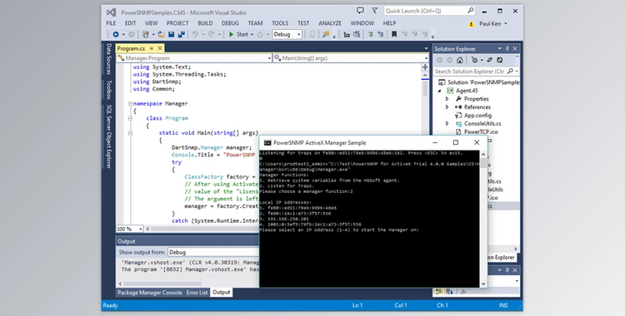The width and height of the screenshot is (625, 316).
Task: Open the Manager.Program class dropdown
Action: coord(269,58)
